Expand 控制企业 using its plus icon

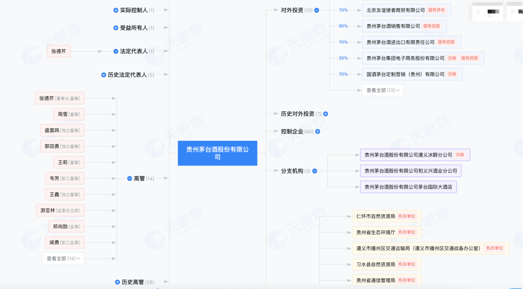pyautogui.click(x=318, y=131)
